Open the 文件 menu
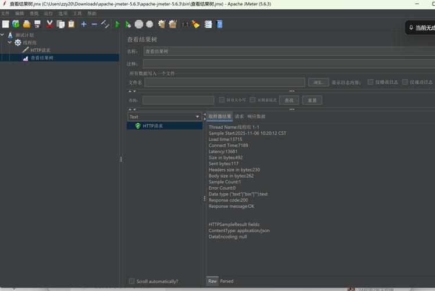Screen dimensions: 435x291 (5, 13)
